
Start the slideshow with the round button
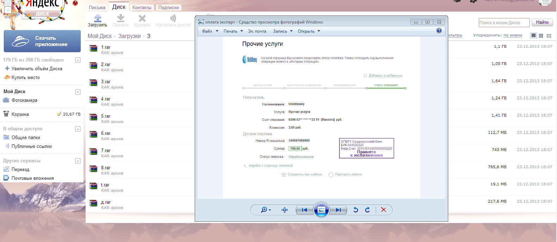321,210
